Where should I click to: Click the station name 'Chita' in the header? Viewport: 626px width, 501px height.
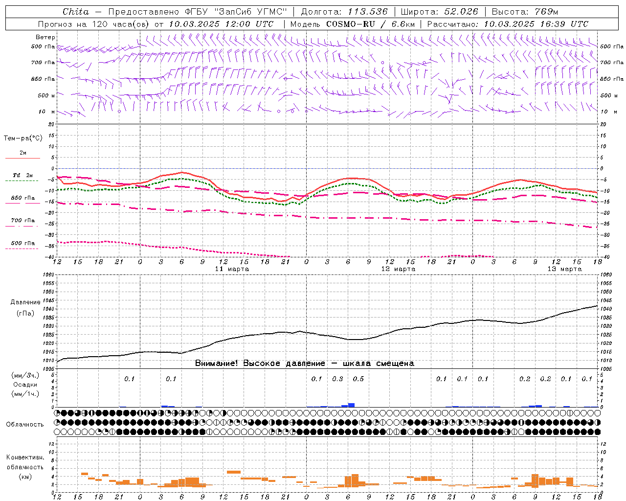(x=76, y=12)
